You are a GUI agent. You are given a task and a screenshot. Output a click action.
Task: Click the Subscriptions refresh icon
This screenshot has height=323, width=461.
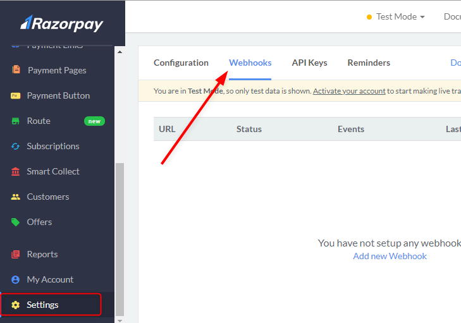pos(16,146)
